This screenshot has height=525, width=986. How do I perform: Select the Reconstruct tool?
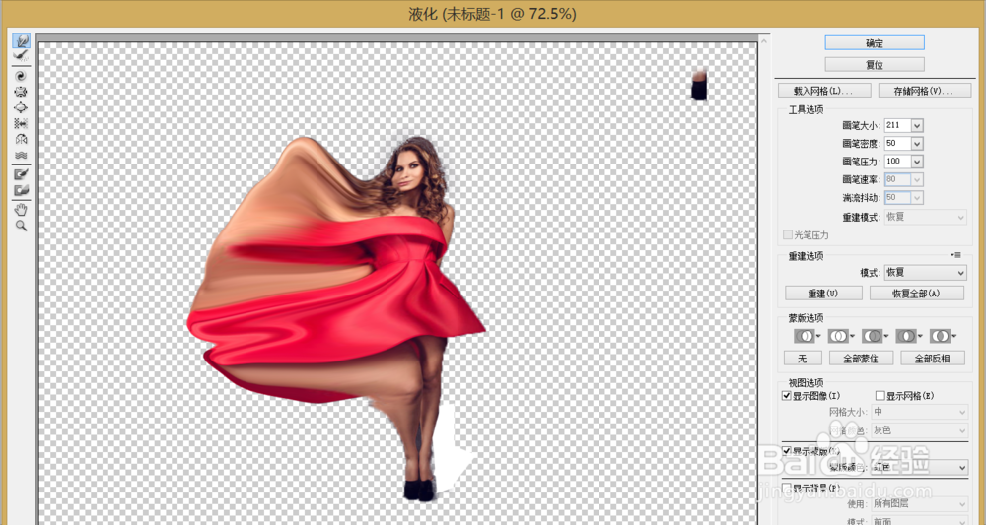[x=22, y=56]
